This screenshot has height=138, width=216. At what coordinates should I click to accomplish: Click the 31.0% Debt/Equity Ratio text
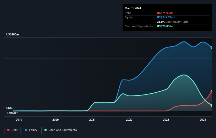click(173, 22)
